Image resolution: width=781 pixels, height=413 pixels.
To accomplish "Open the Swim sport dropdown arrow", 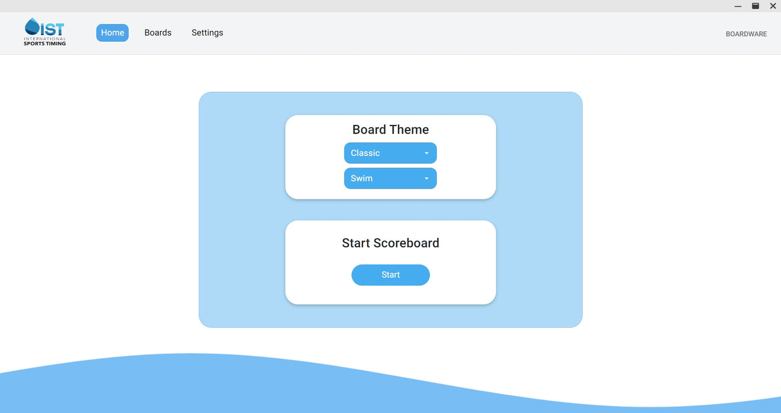I will (x=426, y=178).
